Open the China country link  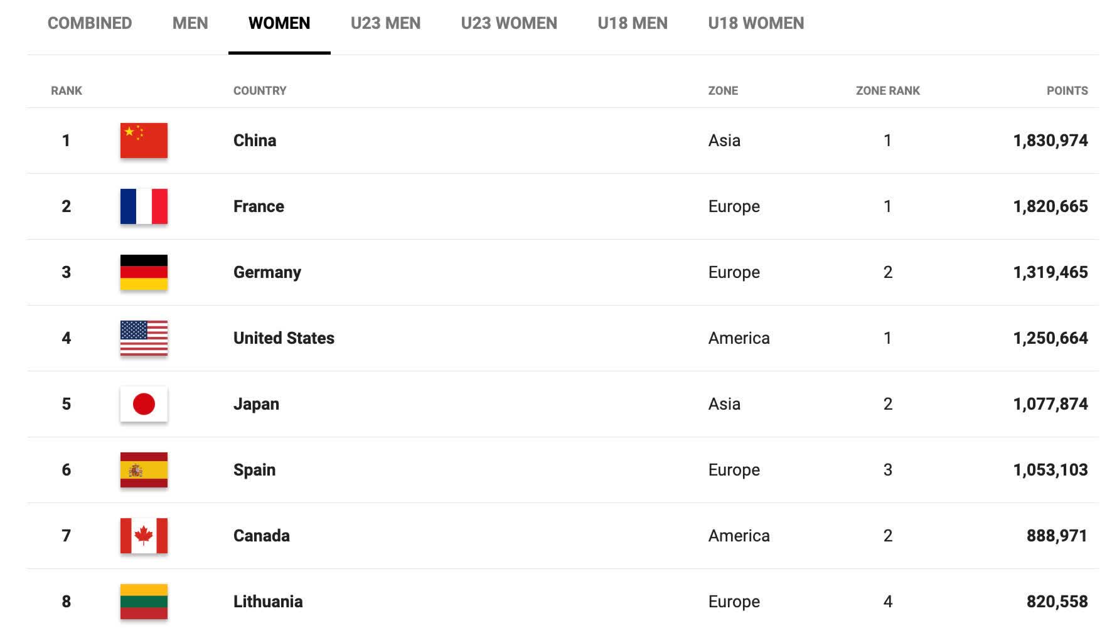click(x=255, y=141)
